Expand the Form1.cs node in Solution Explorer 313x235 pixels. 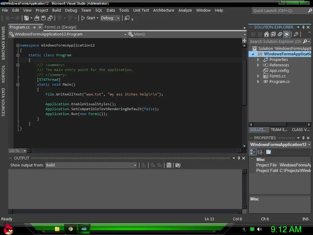pyautogui.click(x=258, y=76)
